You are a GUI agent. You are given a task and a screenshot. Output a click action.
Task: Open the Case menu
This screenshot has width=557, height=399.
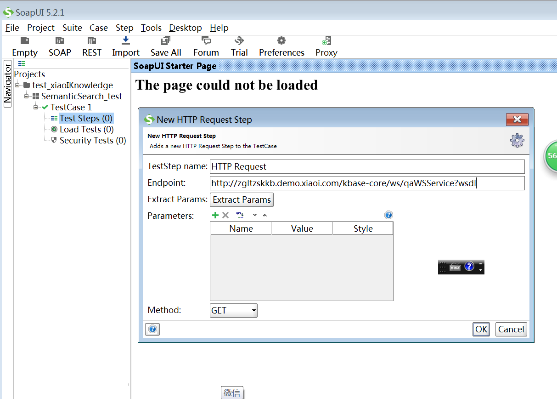point(99,28)
